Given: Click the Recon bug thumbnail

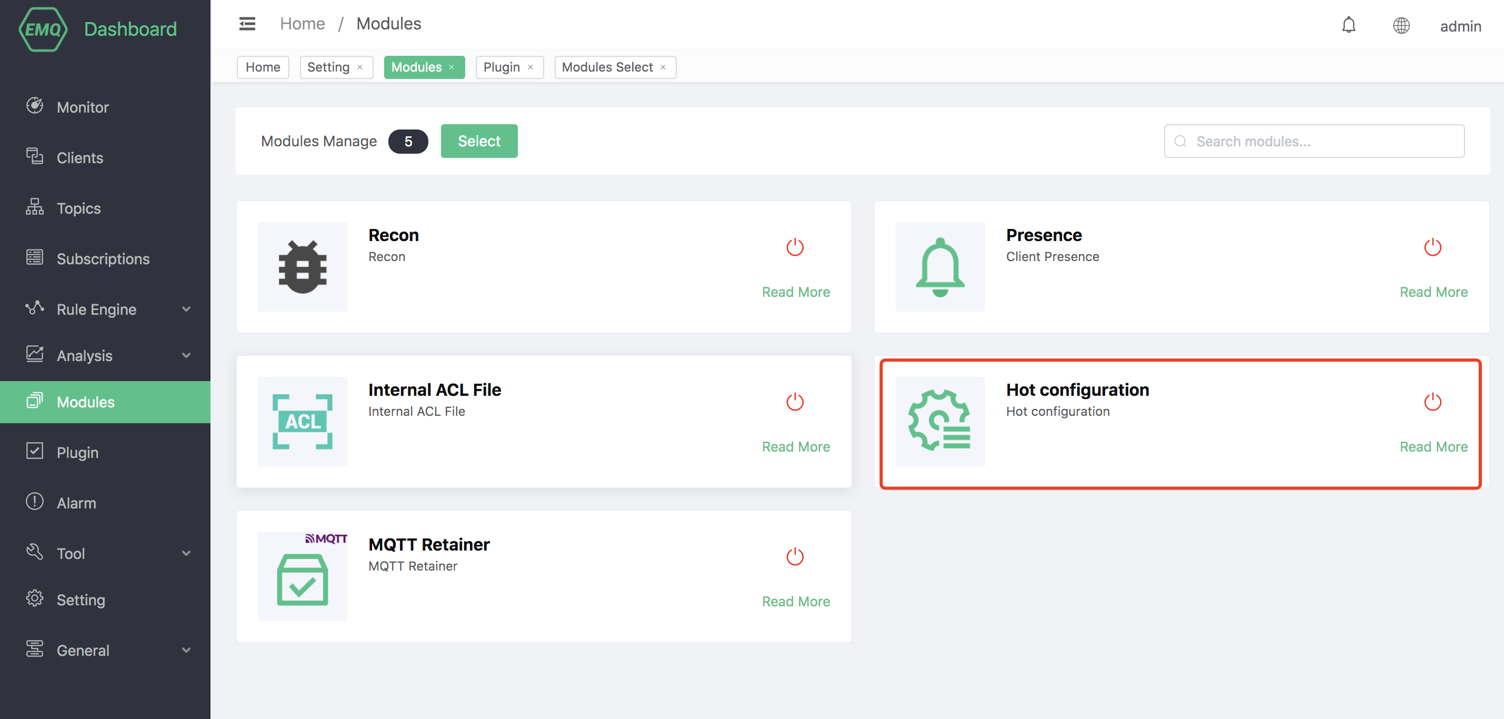Looking at the screenshot, I should point(303,266).
